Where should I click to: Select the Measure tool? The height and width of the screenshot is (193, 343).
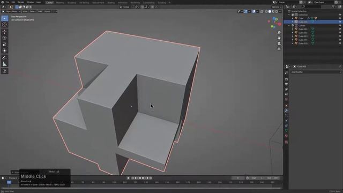pos(4,64)
